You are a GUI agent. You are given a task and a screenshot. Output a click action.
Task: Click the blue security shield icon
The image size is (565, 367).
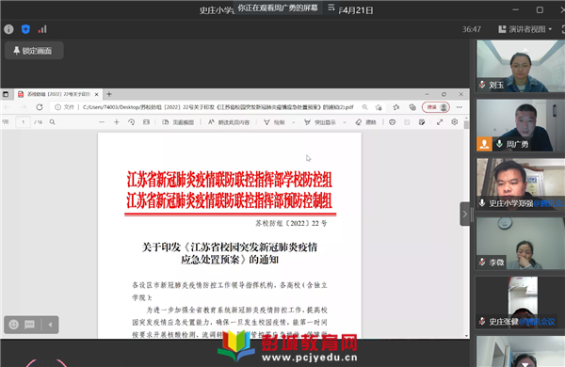coord(25,29)
